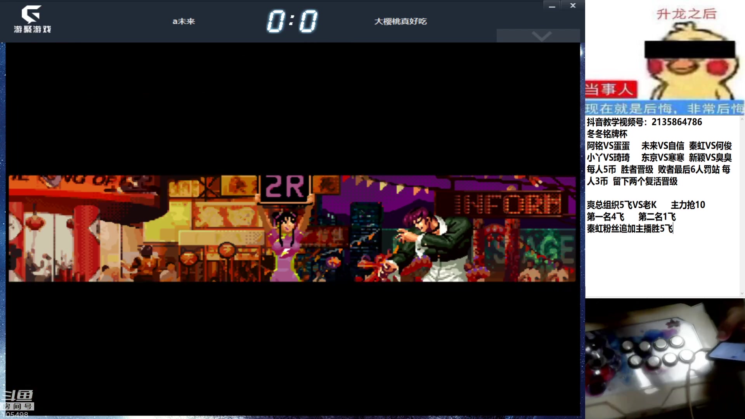This screenshot has height=419, width=745.
Task: Click the 当事人 red label on meme
Action: tap(610, 89)
